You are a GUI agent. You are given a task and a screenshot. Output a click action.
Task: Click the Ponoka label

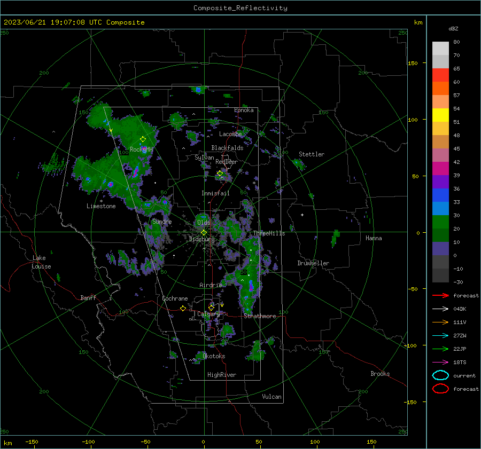(x=244, y=110)
